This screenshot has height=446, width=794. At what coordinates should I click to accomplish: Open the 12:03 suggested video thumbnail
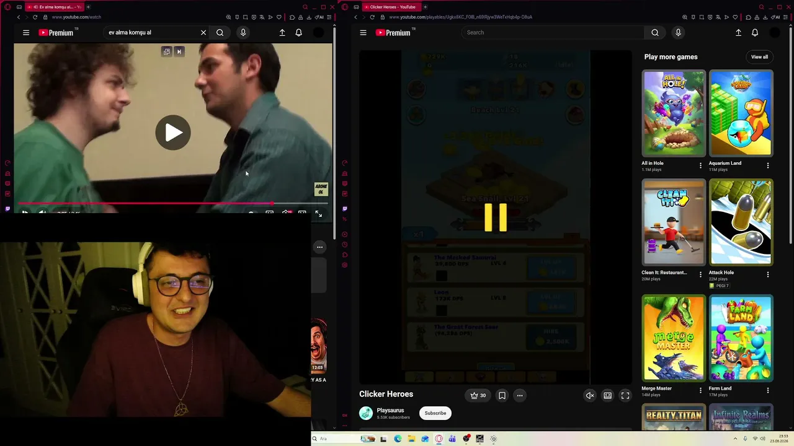[319, 346]
